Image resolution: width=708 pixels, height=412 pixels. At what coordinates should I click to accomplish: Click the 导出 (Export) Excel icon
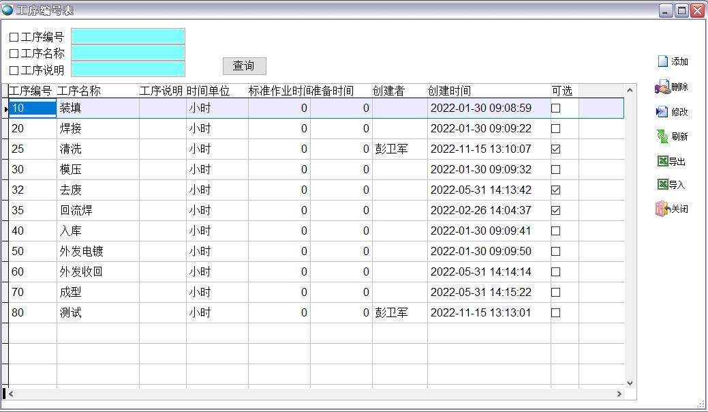[662, 162]
